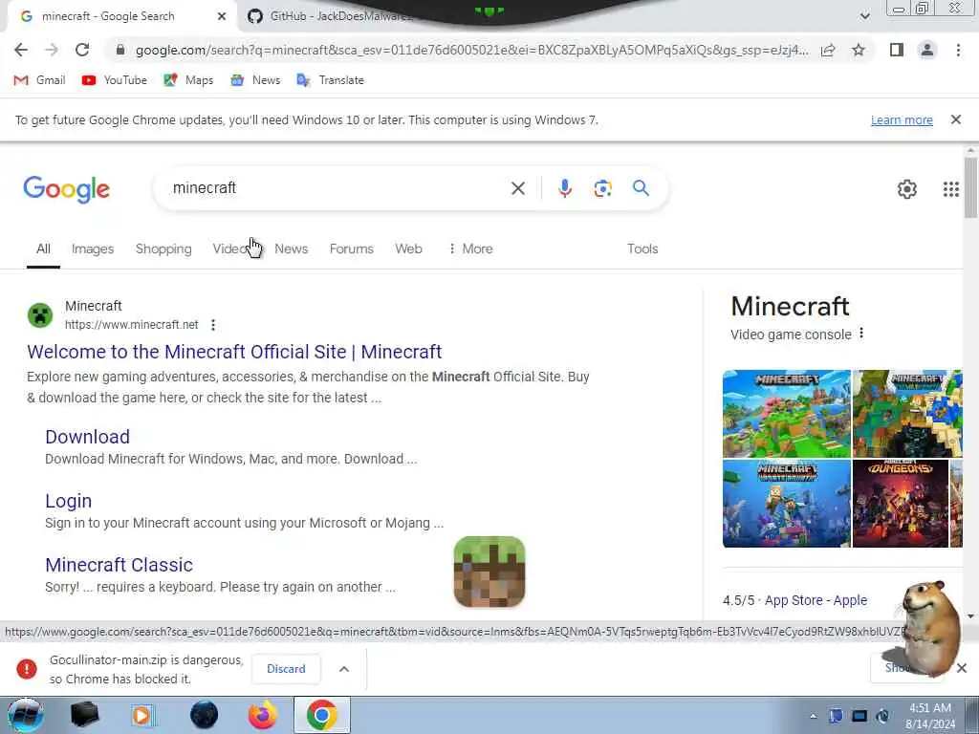Go back with the browser back arrow

[21, 50]
